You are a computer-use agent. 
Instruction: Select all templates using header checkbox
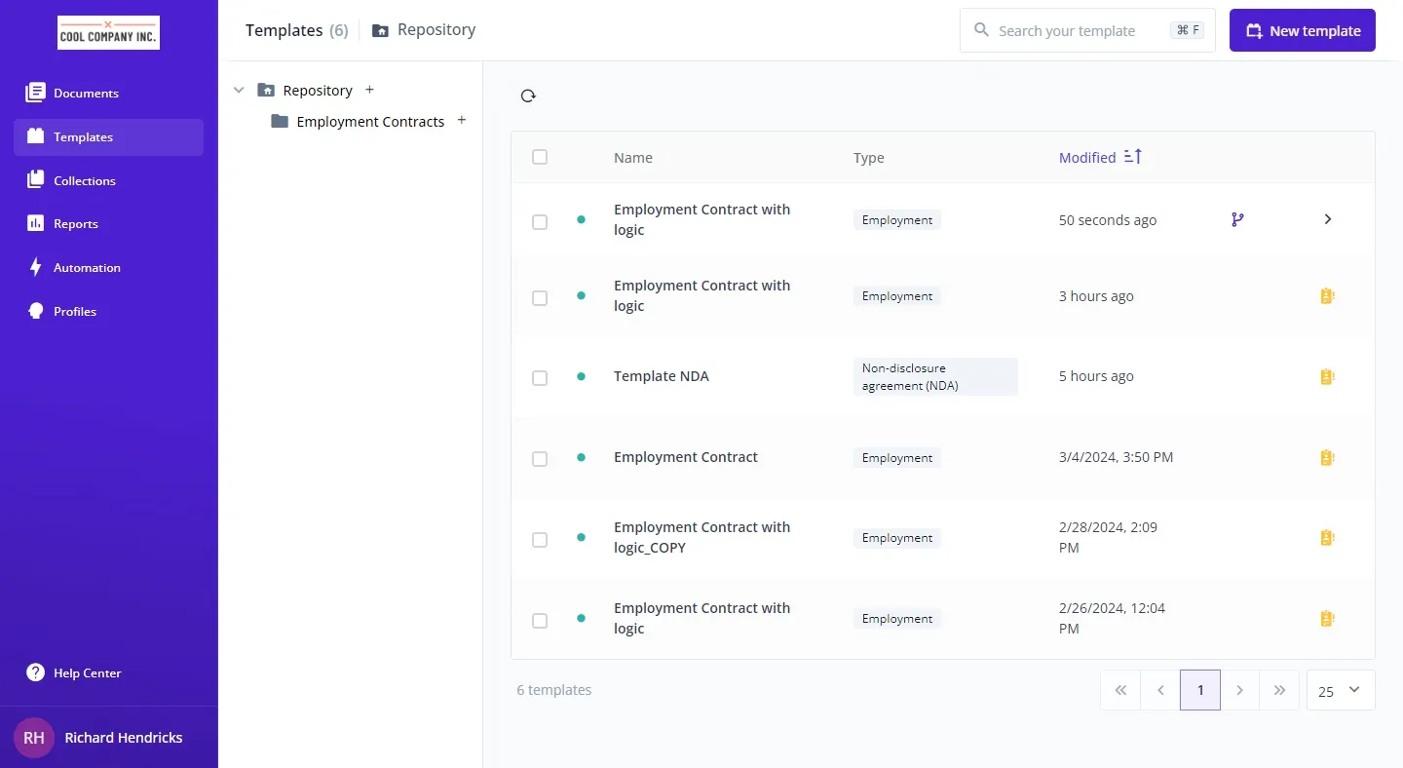pos(540,157)
